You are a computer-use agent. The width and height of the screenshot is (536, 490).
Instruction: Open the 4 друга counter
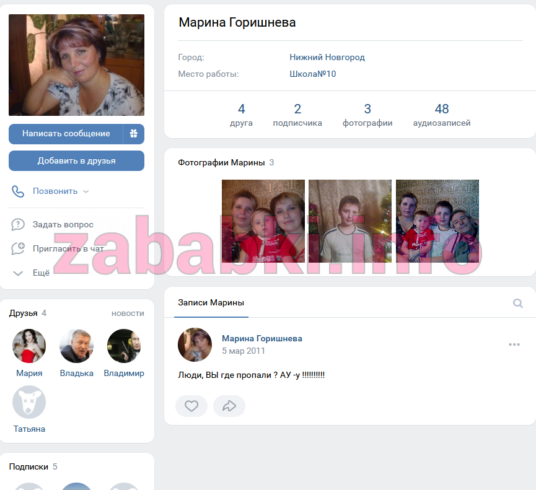(241, 115)
